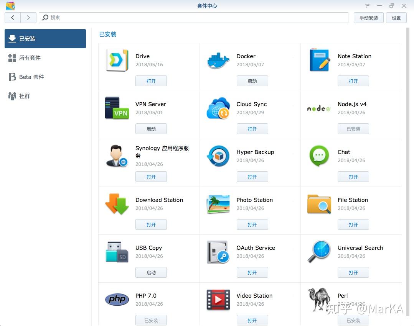Click the PHP 7.0 logo icon
414x326 pixels.
point(117,300)
